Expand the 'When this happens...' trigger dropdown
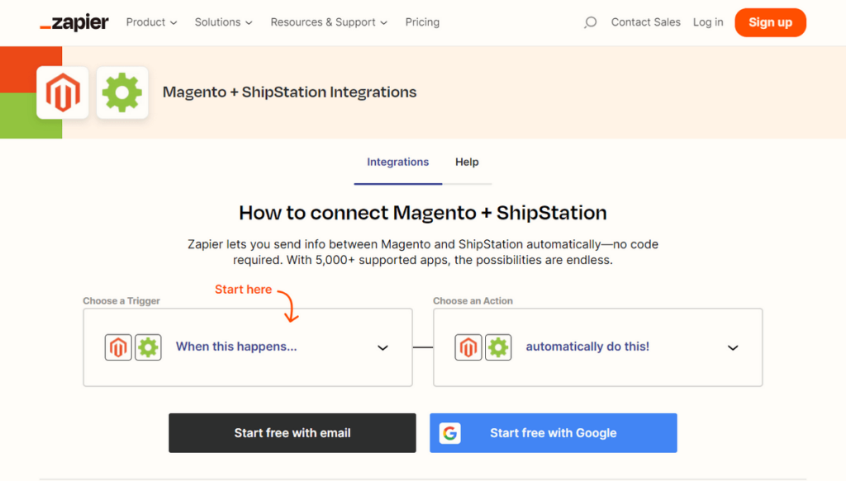 coord(383,347)
